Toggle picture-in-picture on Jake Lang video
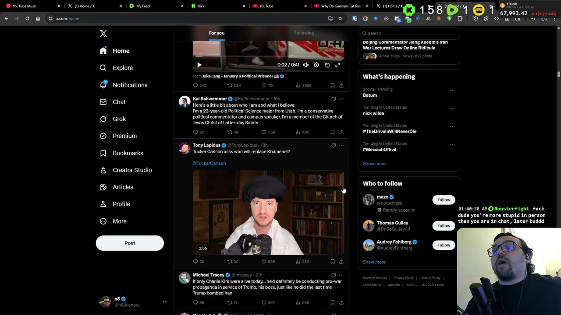This screenshot has width=561, height=315. [327, 65]
